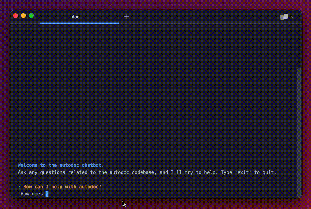Click the empty title bar area right of plus
The width and height of the screenshot is (311, 209).
click(x=202, y=17)
